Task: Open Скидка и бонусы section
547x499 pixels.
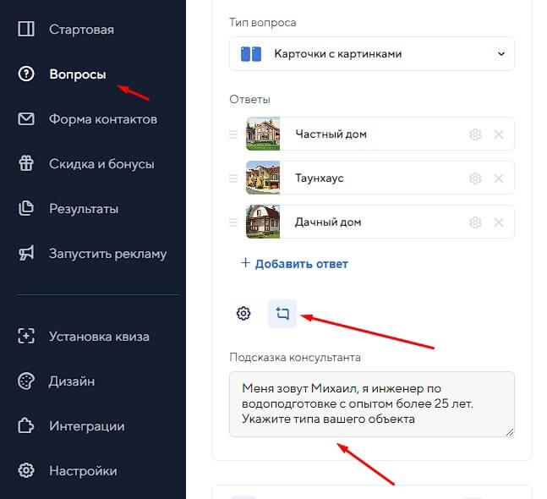Action: (x=101, y=164)
